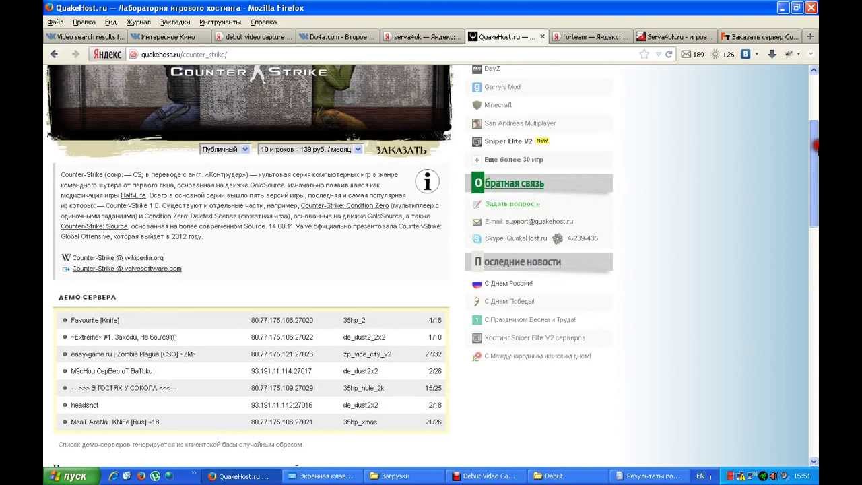The image size is (862, 485).
Task: Expand the Публичный server type dropdown
Action: [x=225, y=149]
